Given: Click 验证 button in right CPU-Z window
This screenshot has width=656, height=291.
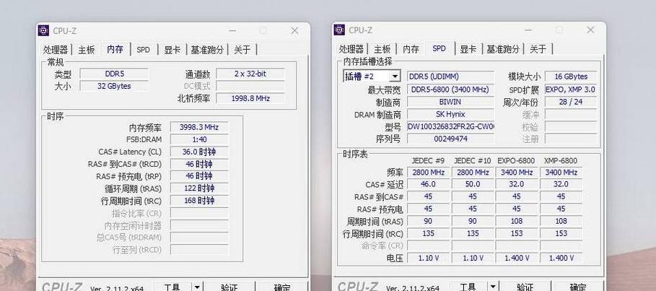Looking at the screenshot, I should pyautogui.click(x=525, y=287).
